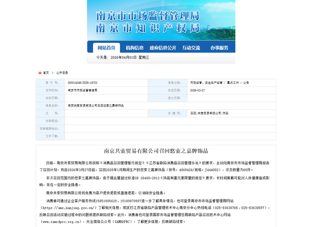Click the banner title 南京市市场监督管理局
This screenshot has height=227, width=309.
point(148,16)
